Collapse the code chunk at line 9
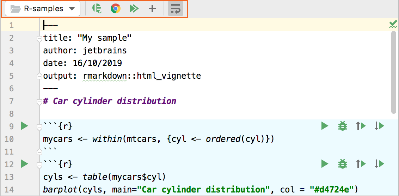399x196 pixels. tap(39, 128)
